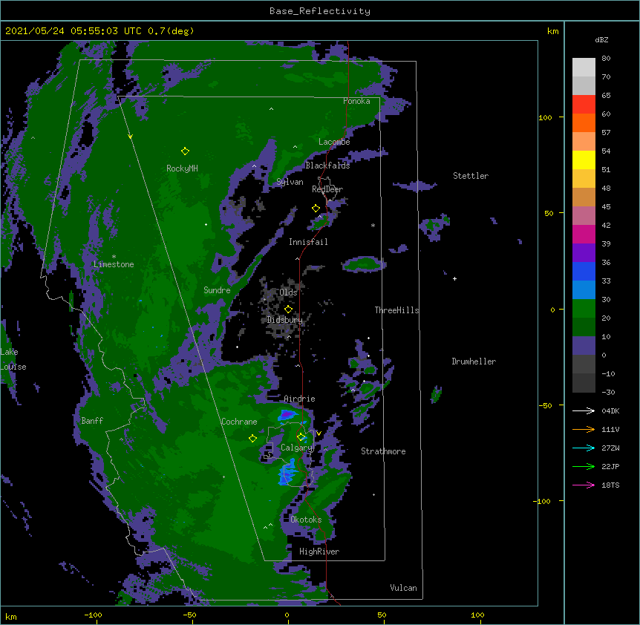Click the Airdrie city label

(x=299, y=399)
